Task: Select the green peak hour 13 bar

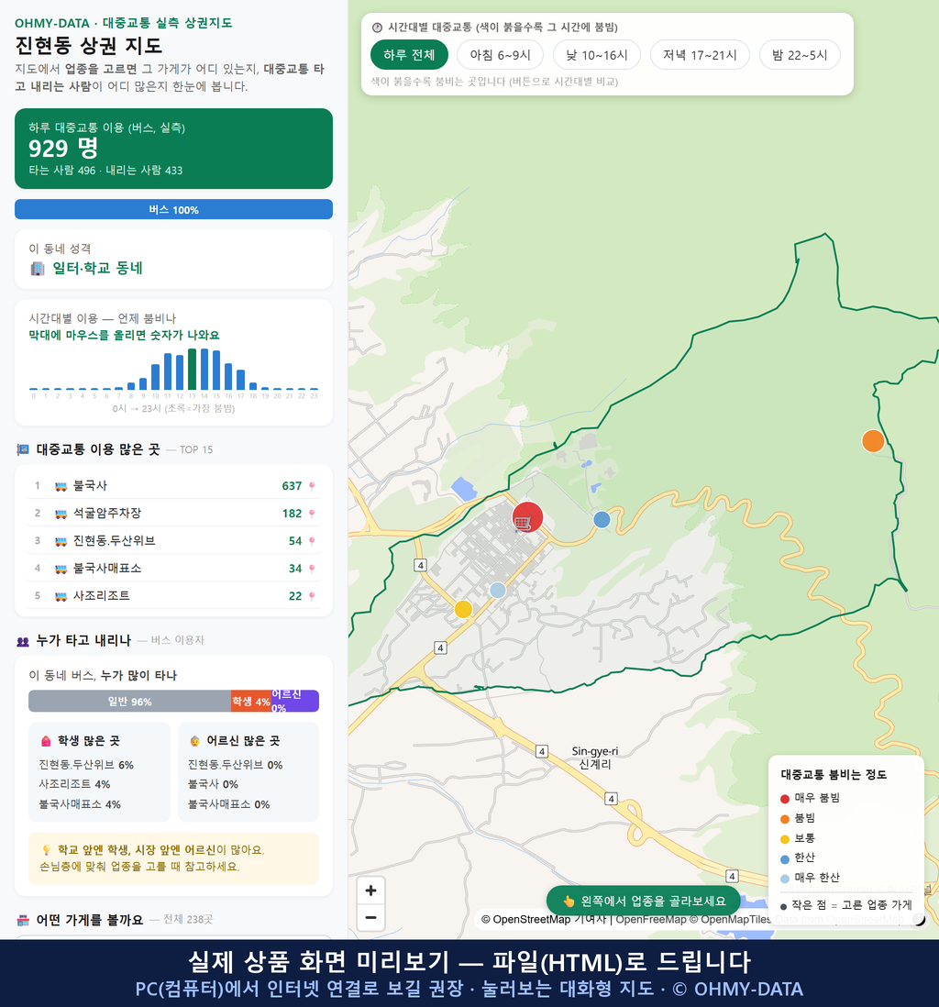Action: point(192,370)
